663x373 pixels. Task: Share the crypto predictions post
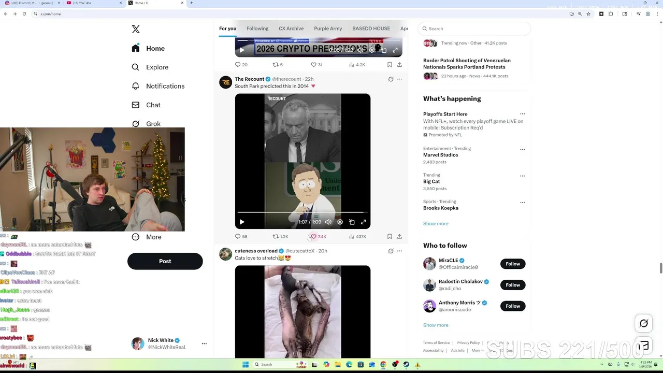[399, 65]
